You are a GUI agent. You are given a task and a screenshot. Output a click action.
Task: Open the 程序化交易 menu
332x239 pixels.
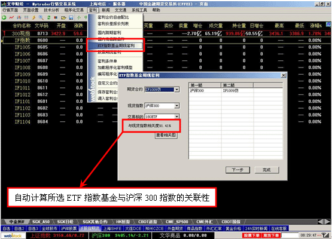[74, 10]
